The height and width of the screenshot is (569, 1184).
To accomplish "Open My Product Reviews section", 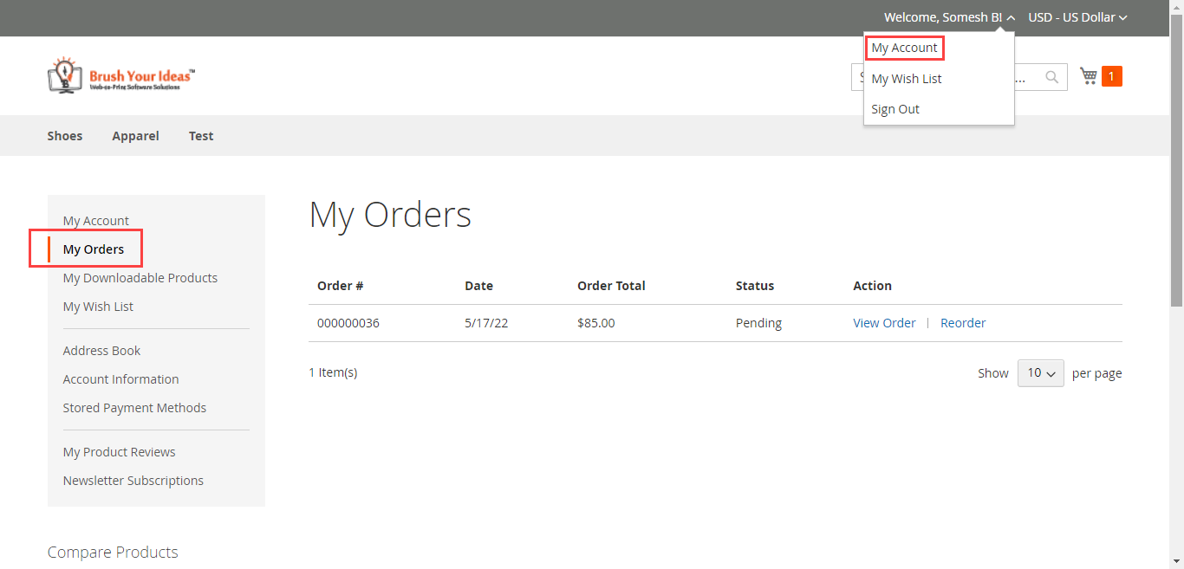I will [119, 451].
